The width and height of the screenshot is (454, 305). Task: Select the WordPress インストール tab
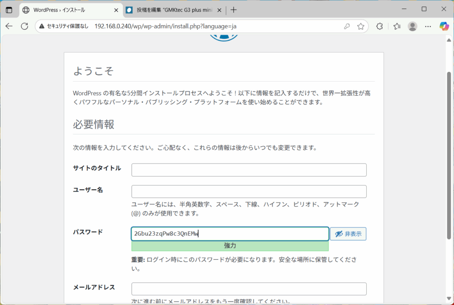67,10
